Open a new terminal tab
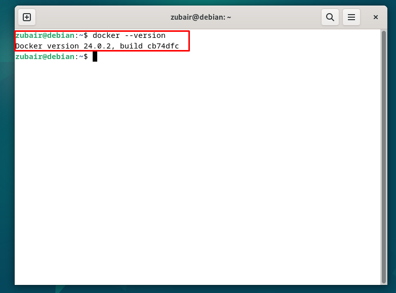 pos(27,17)
